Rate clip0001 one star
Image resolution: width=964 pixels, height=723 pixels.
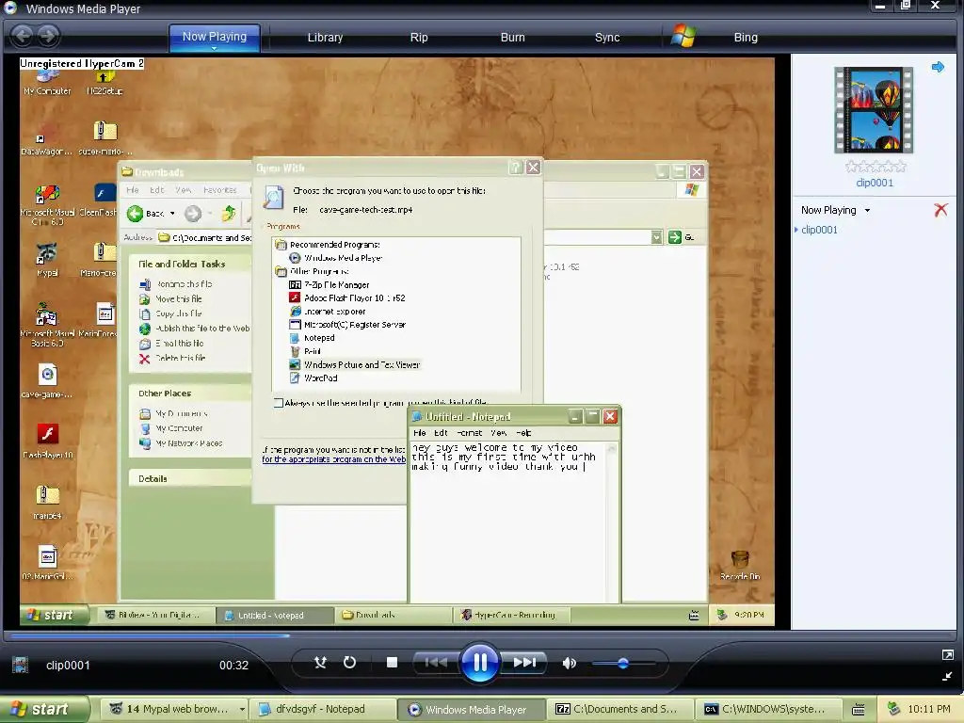(851, 167)
